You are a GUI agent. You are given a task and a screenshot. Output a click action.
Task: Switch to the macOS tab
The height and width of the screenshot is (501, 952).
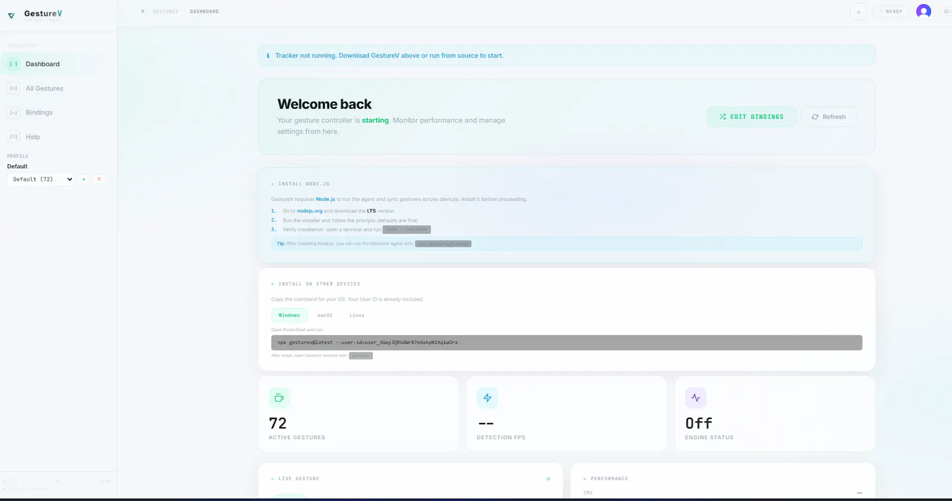coord(325,315)
